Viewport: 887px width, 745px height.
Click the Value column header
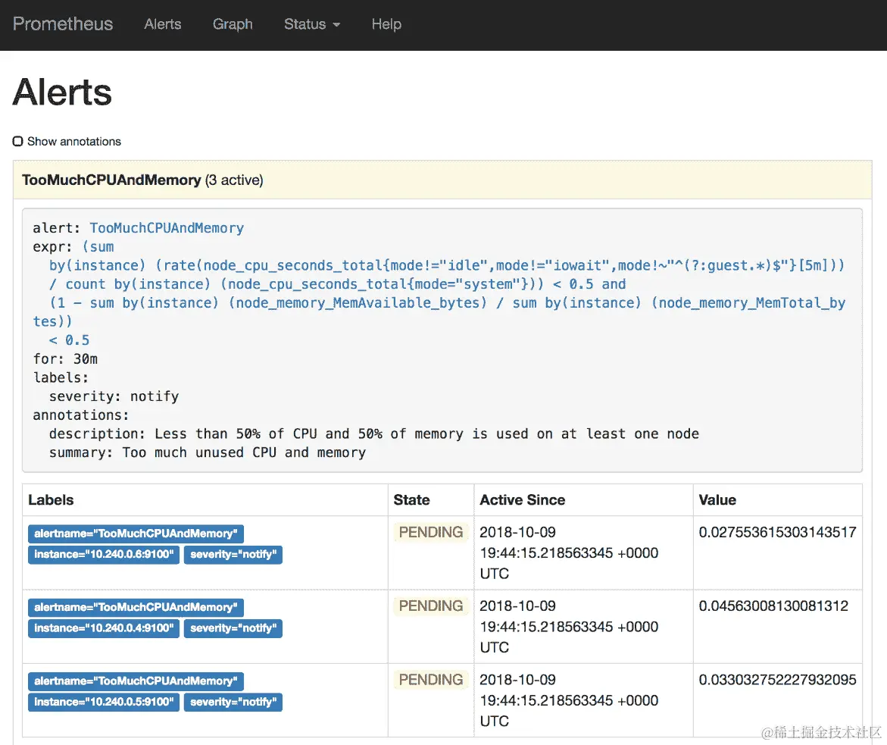[717, 500]
